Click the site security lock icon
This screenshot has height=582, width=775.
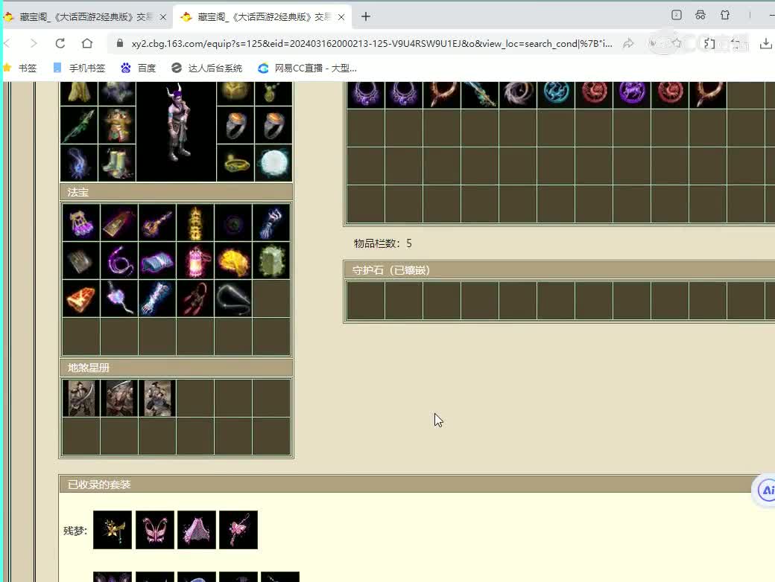(120, 43)
